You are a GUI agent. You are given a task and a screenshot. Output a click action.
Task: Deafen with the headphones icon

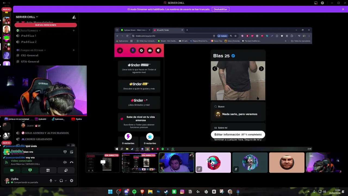(x=61, y=180)
